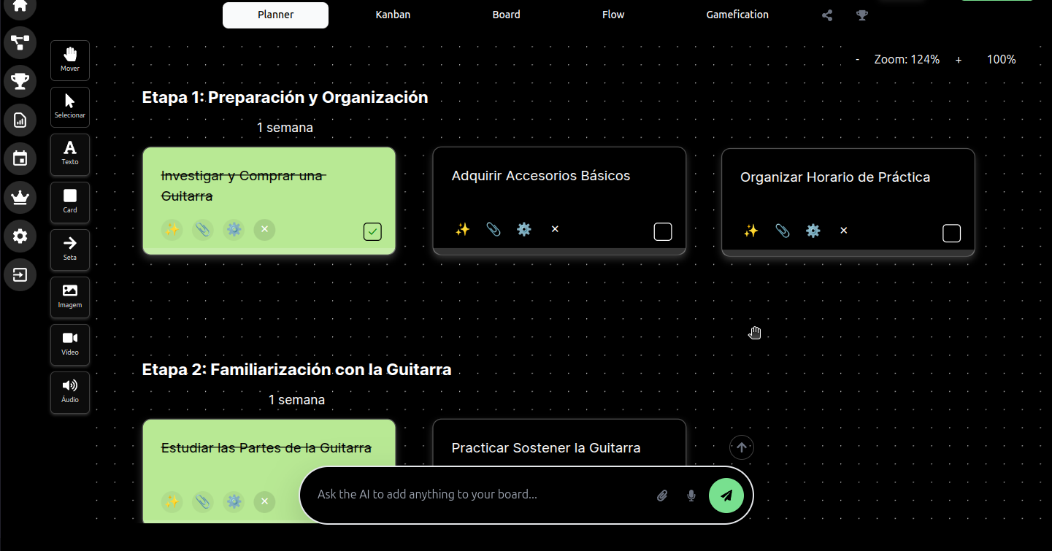The height and width of the screenshot is (551, 1052).
Task: Uncheck the Investigar y Comprar una Guitarra task
Action: point(372,231)
